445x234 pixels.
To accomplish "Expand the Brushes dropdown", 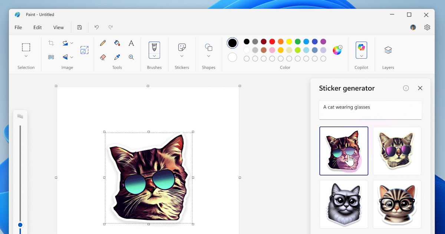I will point(154,56).
